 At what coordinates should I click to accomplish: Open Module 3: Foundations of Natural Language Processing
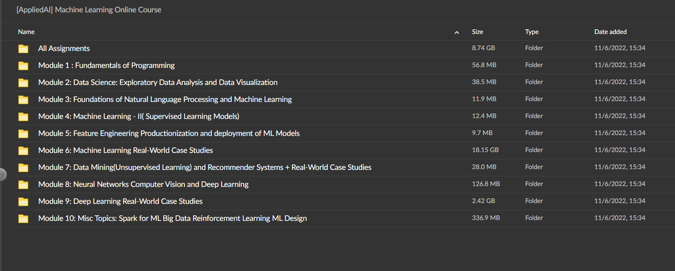coord(165,99)
